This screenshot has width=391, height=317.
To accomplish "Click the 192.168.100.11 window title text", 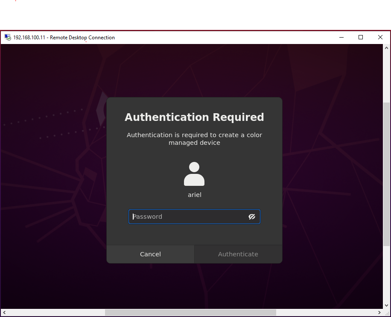I will 64,38.
